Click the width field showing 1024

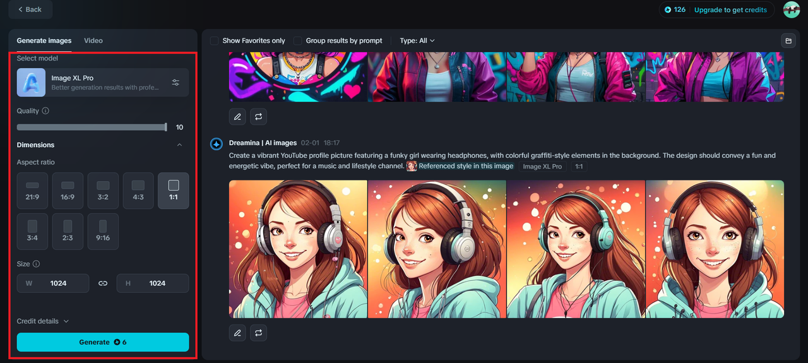tap(53, 283)
